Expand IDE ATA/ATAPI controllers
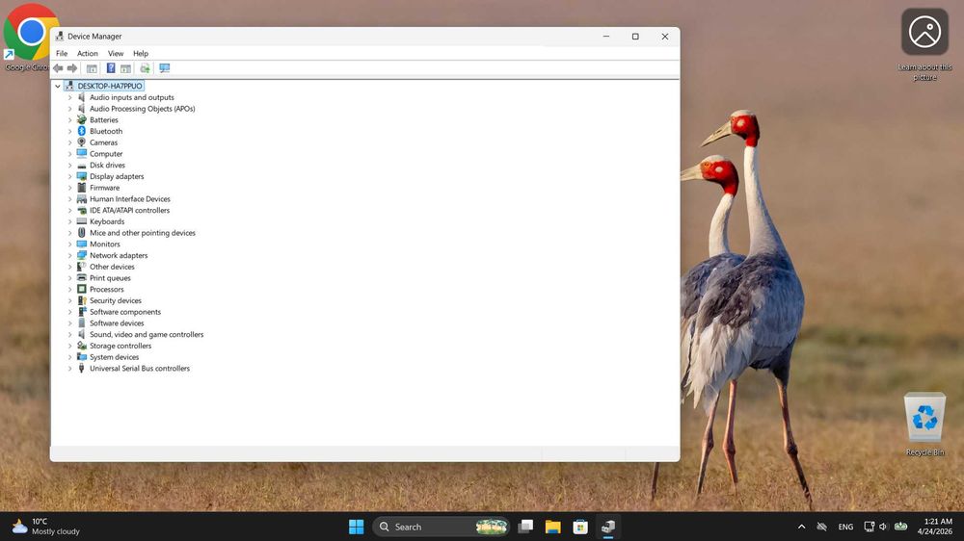 click(69, 210)
